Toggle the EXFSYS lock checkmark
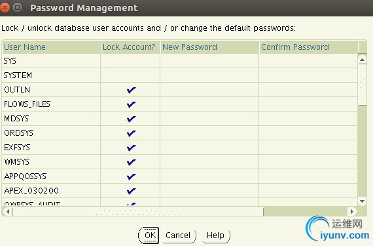Viewport: 373px width, 246px height. pyautogui.click(x=131, y=148)
